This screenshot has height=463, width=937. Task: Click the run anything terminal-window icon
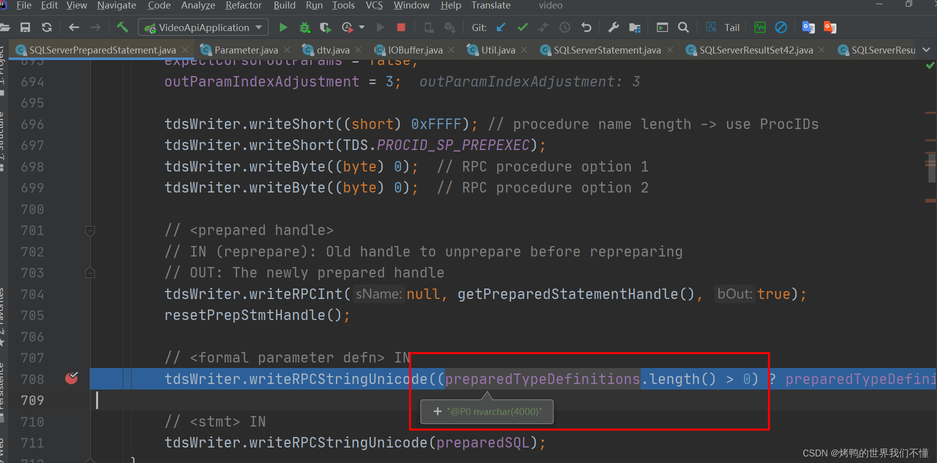point(662,27)
